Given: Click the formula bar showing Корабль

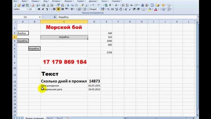Looking at the screenshot, I should [x=127, y=17].
